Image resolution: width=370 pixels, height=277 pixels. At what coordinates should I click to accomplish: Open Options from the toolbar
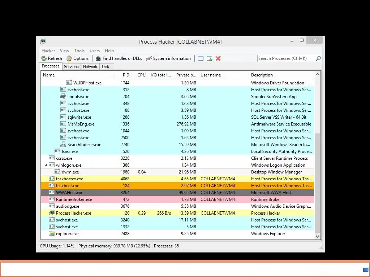tap(77, 58)
